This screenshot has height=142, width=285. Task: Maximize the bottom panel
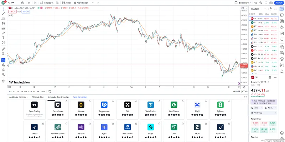(x=246, y=97)
